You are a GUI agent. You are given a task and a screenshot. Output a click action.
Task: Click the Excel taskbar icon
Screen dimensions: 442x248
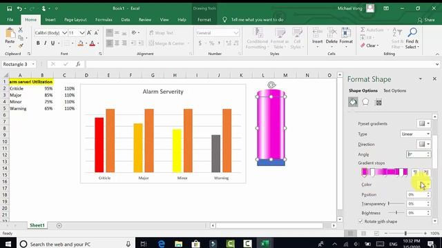pos(265,244)
